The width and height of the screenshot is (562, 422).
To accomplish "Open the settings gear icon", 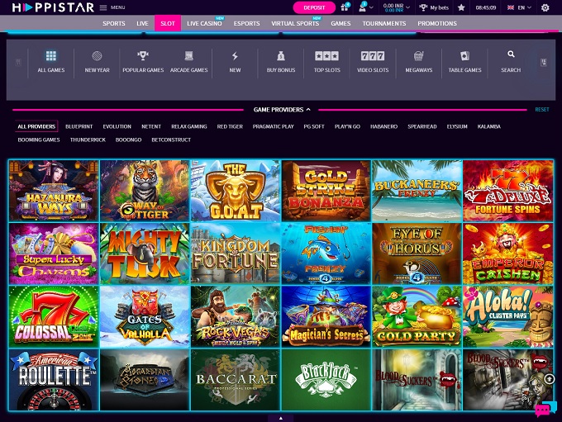I will [x=545, y=7].
